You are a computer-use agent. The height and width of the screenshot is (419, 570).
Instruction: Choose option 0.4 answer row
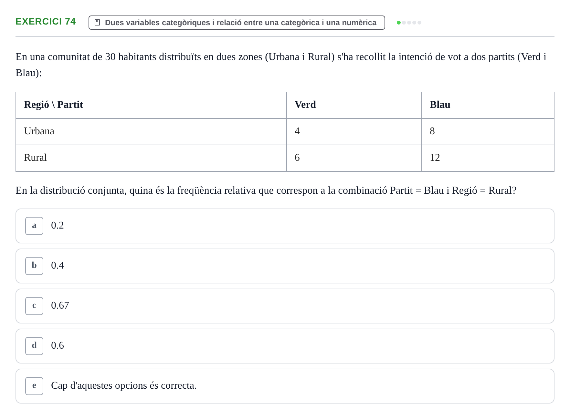point(285,266)
